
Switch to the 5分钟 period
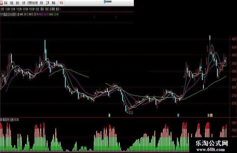point(13,9)
